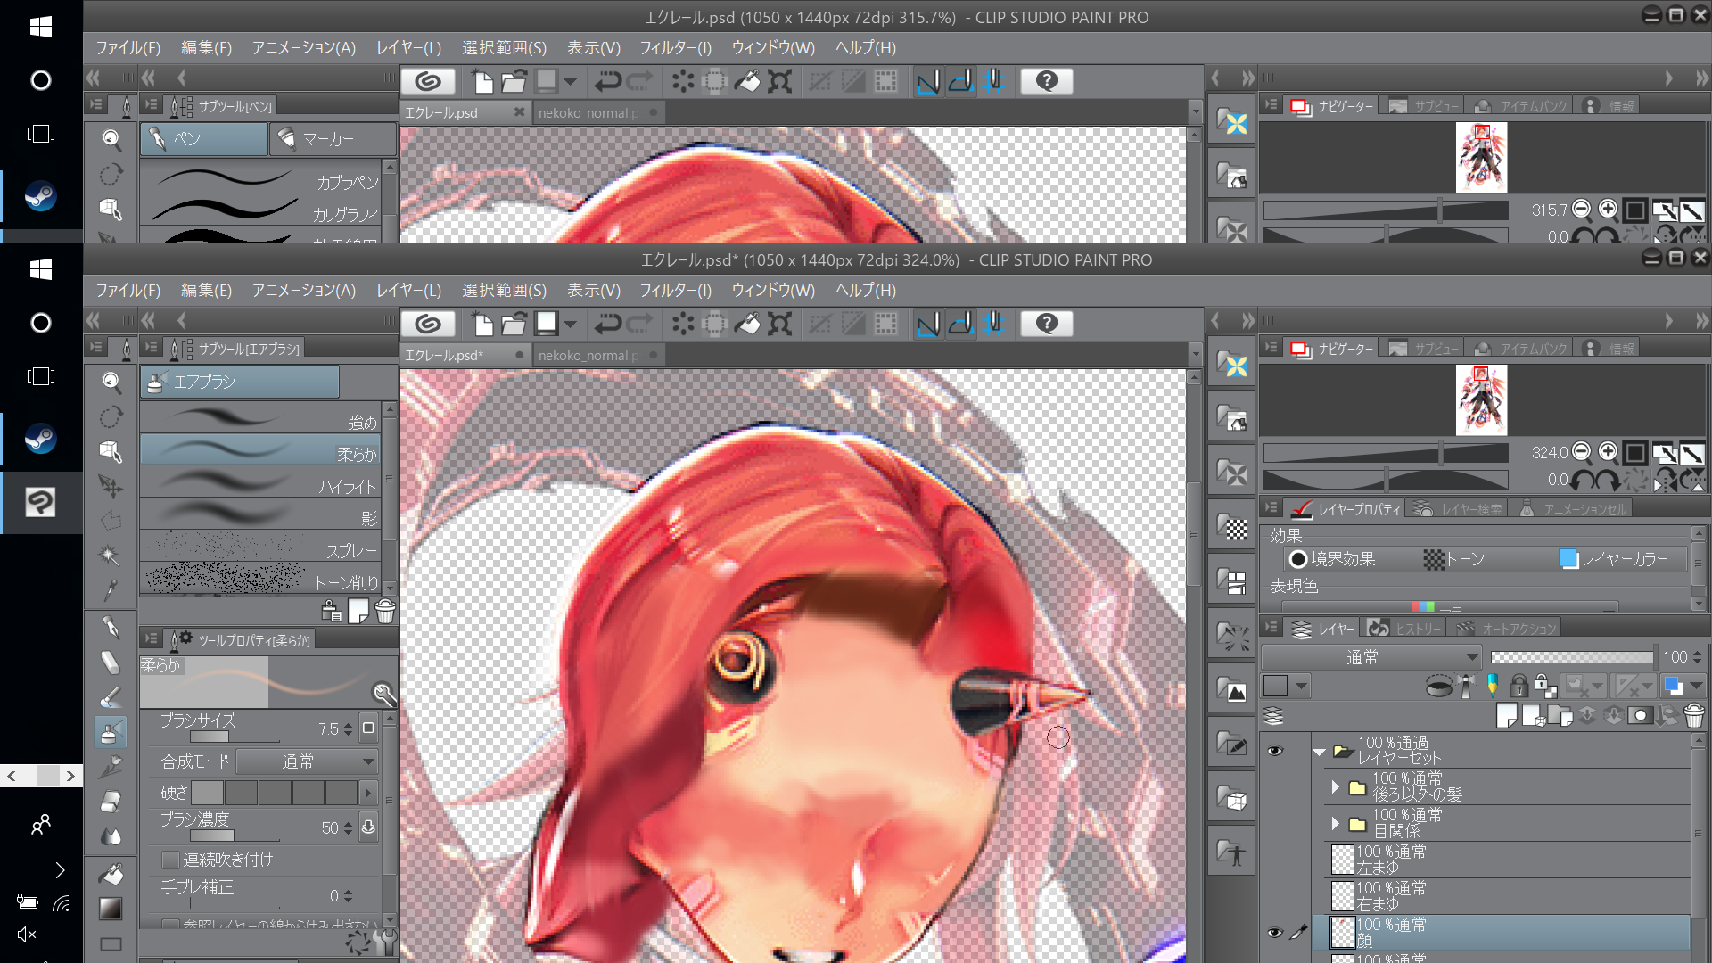Open the 合成モード blend mode dropdown
Viewport: 1712px width, 963px height.
[x=307, y=762]
